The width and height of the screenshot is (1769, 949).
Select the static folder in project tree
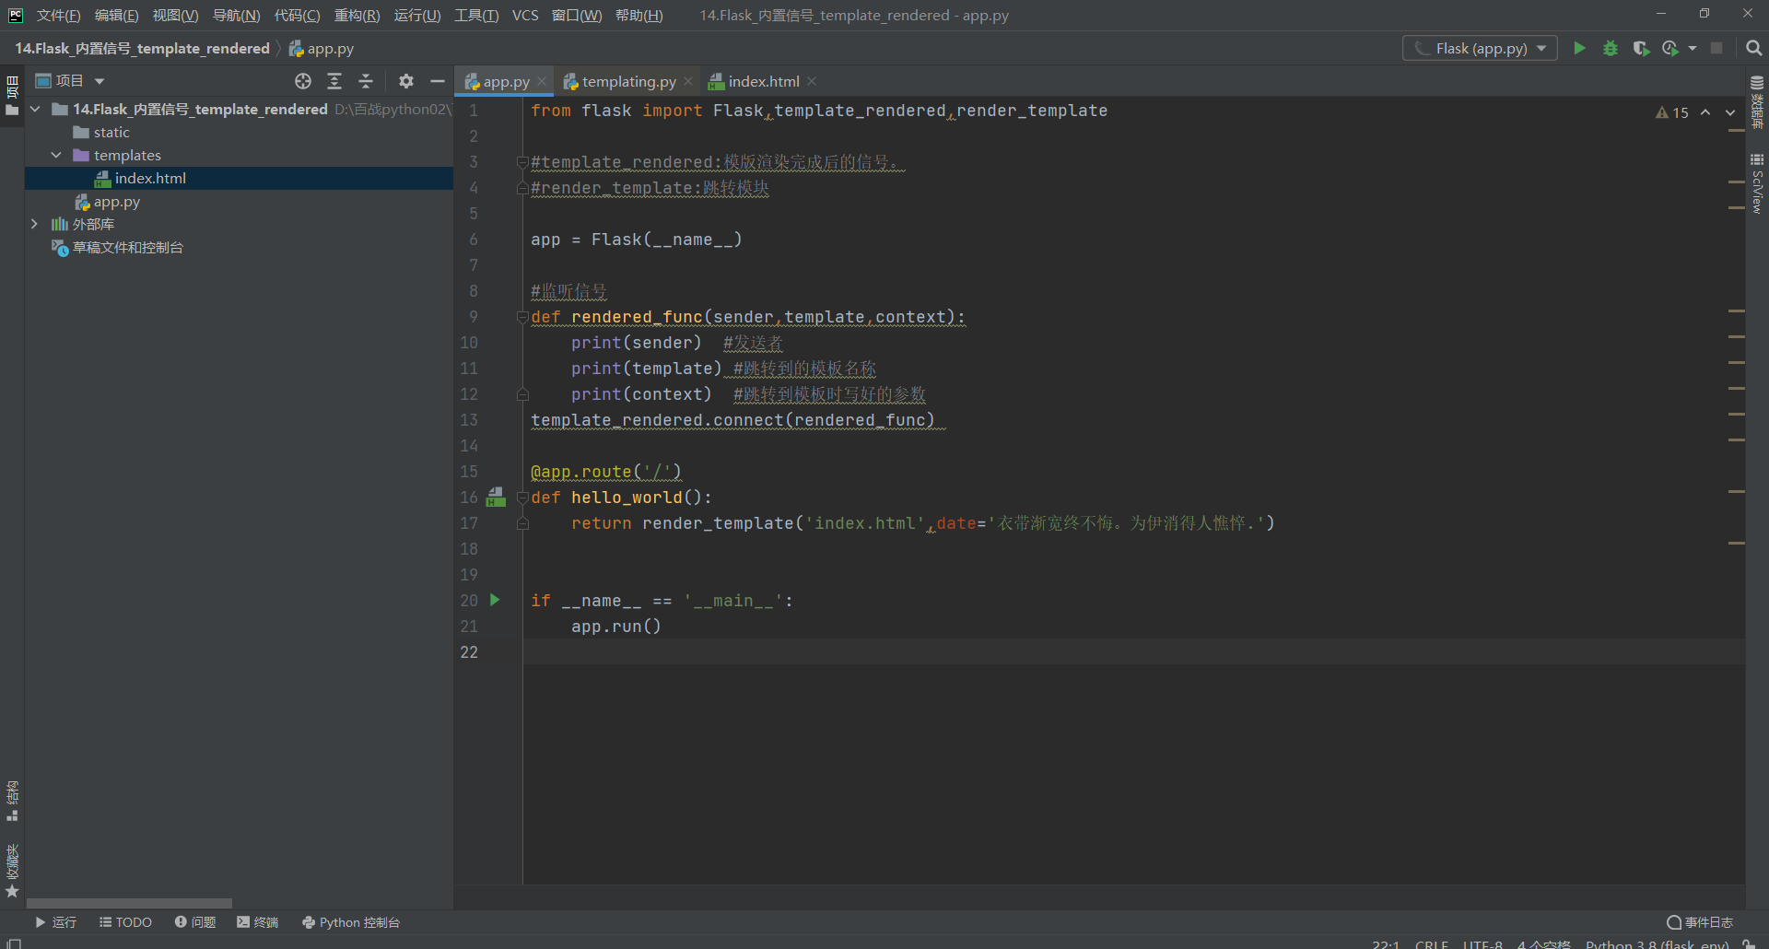point(111,132)
